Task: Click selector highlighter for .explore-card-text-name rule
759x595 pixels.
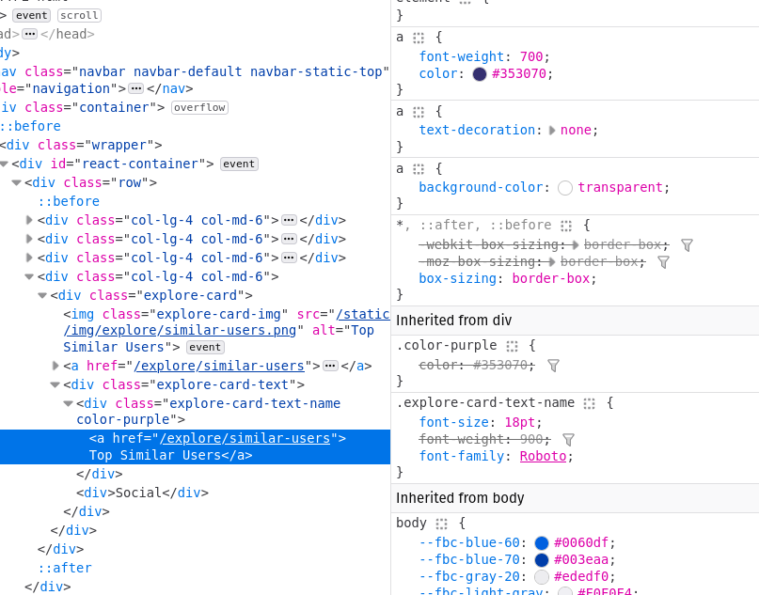Action: point(589,403)
